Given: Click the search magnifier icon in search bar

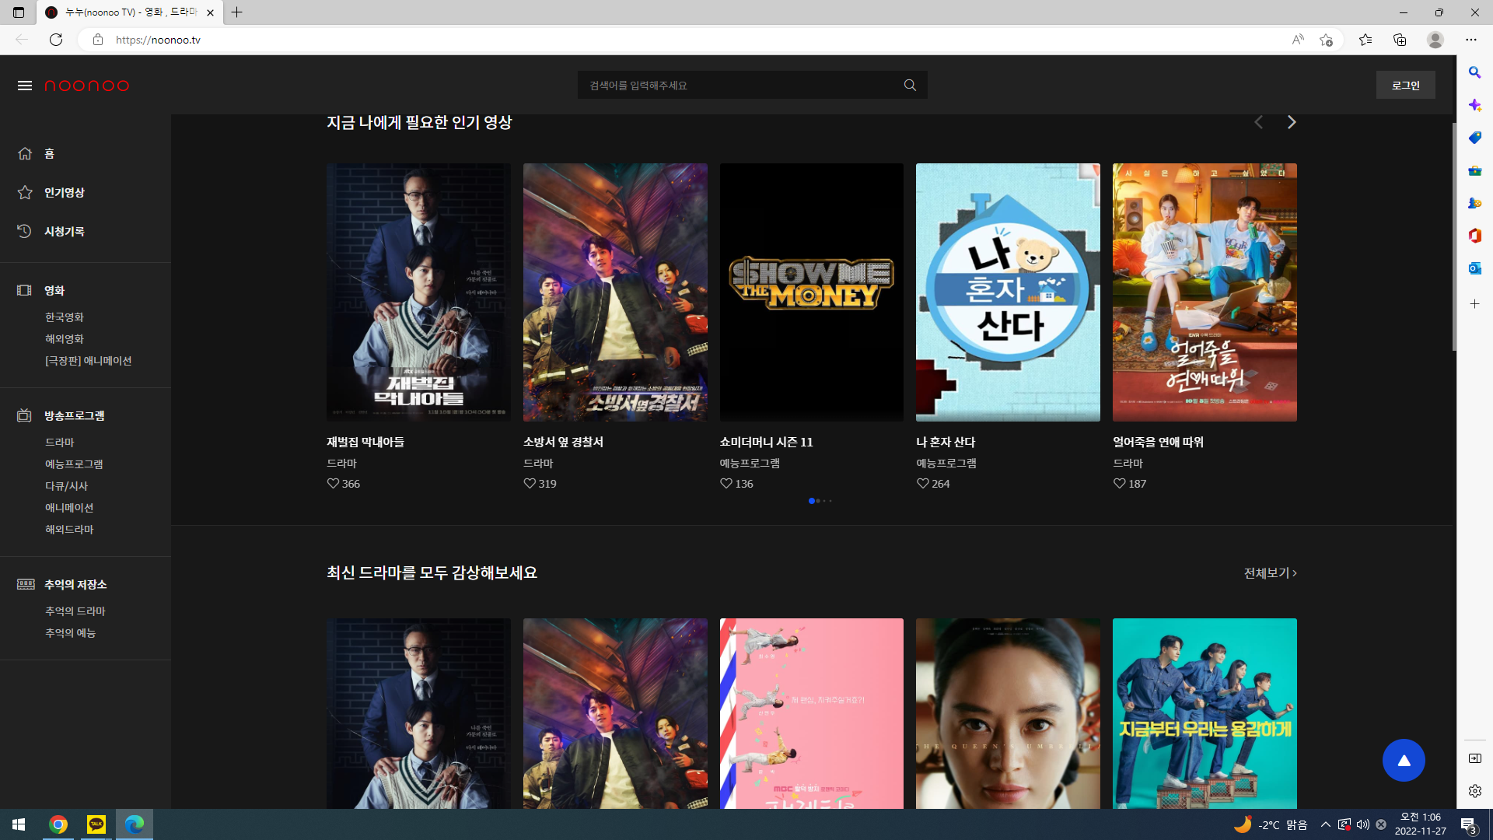Looking at the screenshot, I should pos(910,86).
